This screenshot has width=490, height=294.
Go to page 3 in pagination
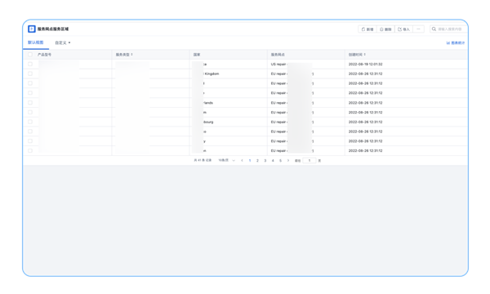click(265, 161)
